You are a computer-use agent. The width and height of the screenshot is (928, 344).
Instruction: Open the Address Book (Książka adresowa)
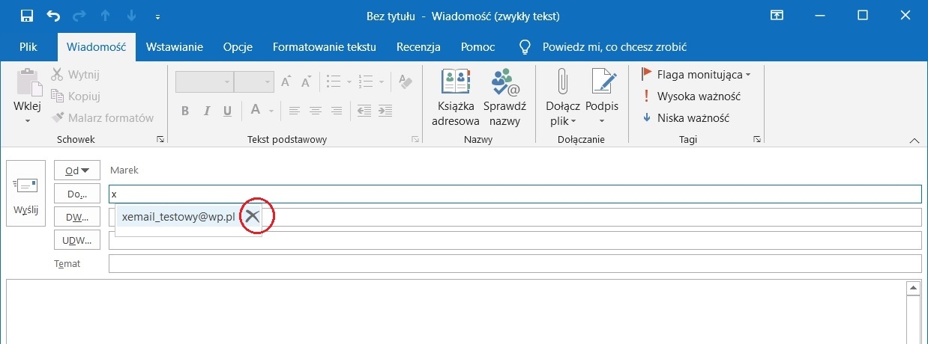[x=455, y=97]
